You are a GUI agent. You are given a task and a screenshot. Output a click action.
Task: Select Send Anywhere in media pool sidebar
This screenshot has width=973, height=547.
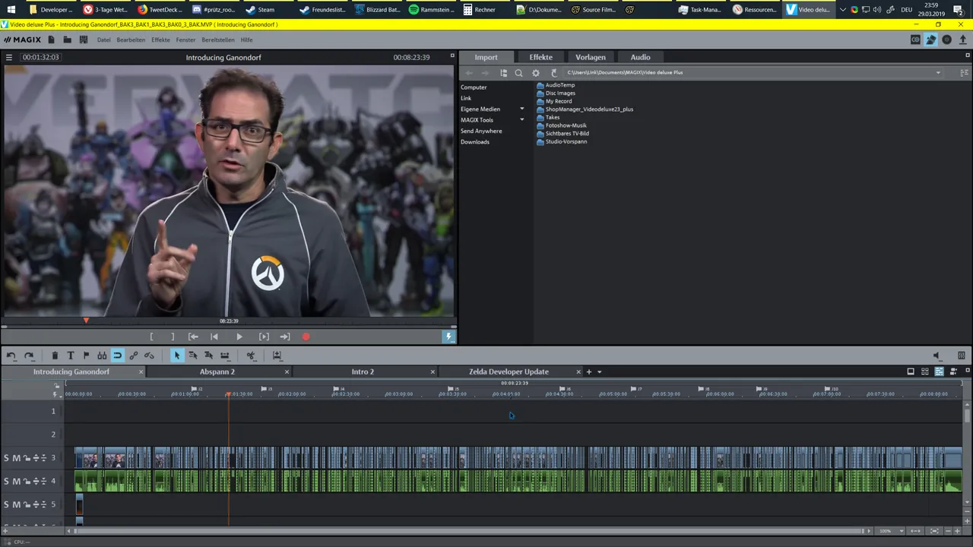[481, 131]
